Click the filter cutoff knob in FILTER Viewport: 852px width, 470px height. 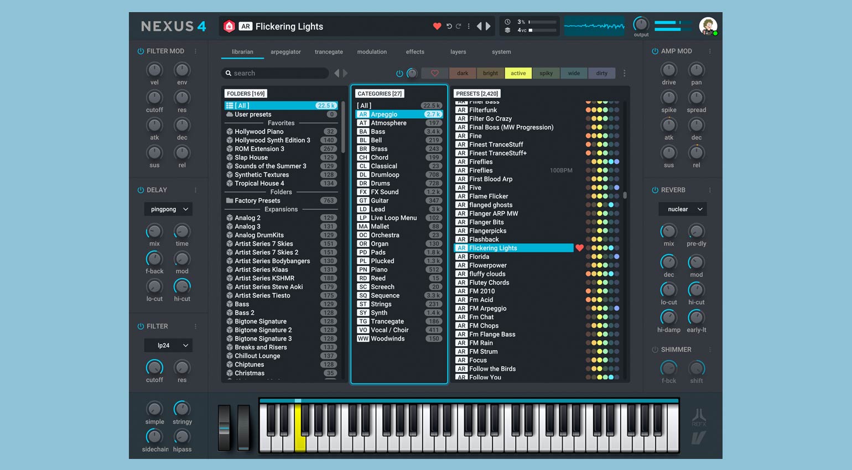(154, 367)
